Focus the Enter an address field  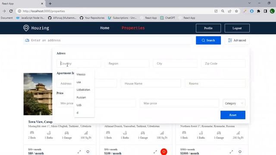point(108,40)
